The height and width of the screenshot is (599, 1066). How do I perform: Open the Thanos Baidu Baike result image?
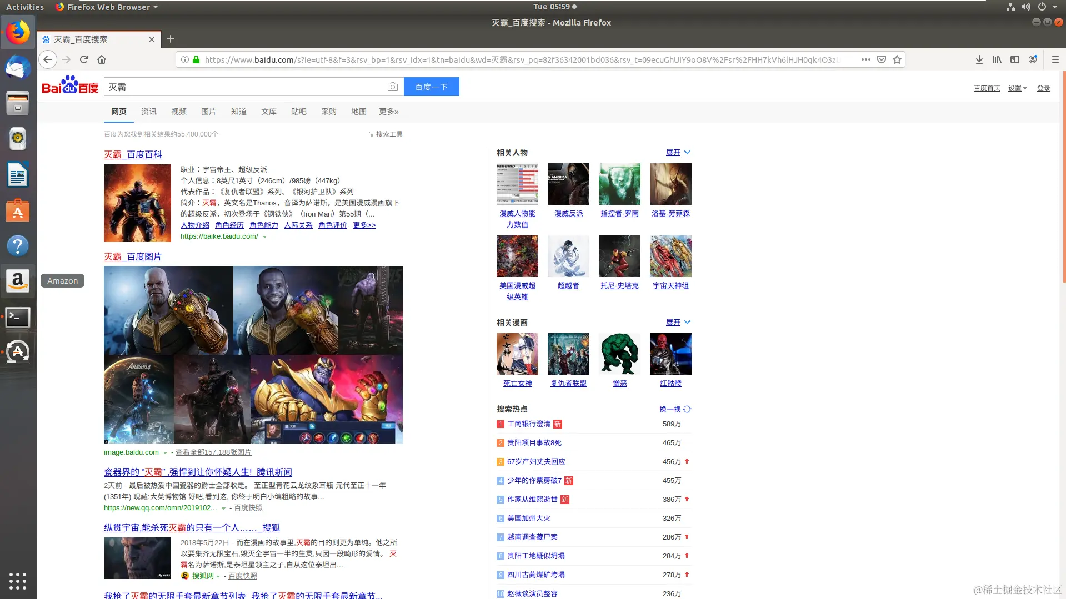[137, 203]
